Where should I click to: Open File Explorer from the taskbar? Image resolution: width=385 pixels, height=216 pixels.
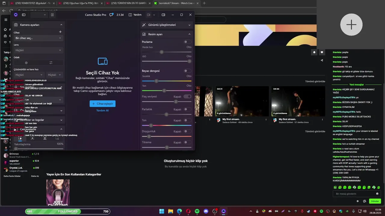click(x=171, y=211)
